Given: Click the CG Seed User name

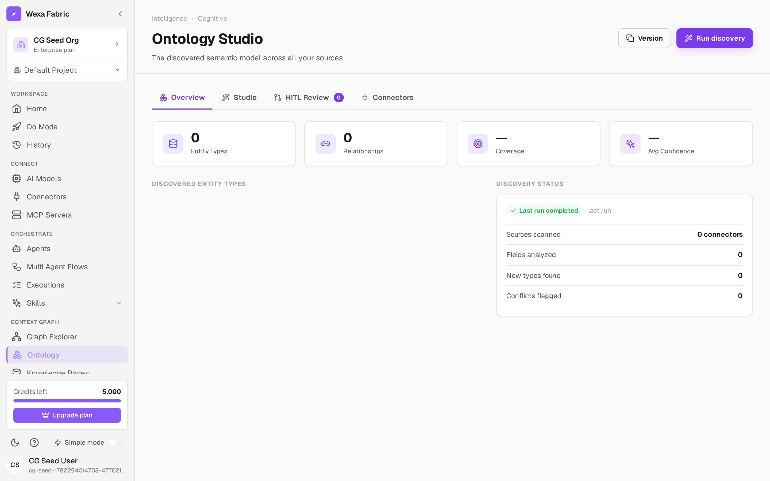Looking at the screenshot, I should click(x=53, y=461).
